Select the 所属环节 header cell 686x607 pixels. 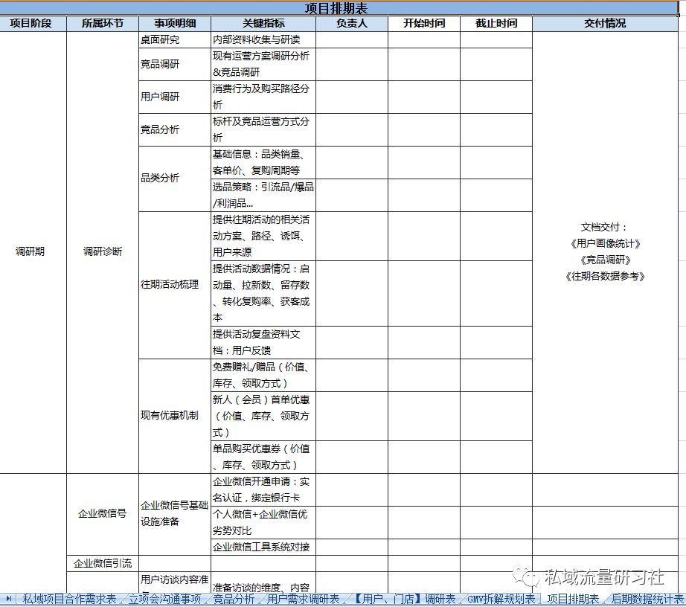click(103, 24)
